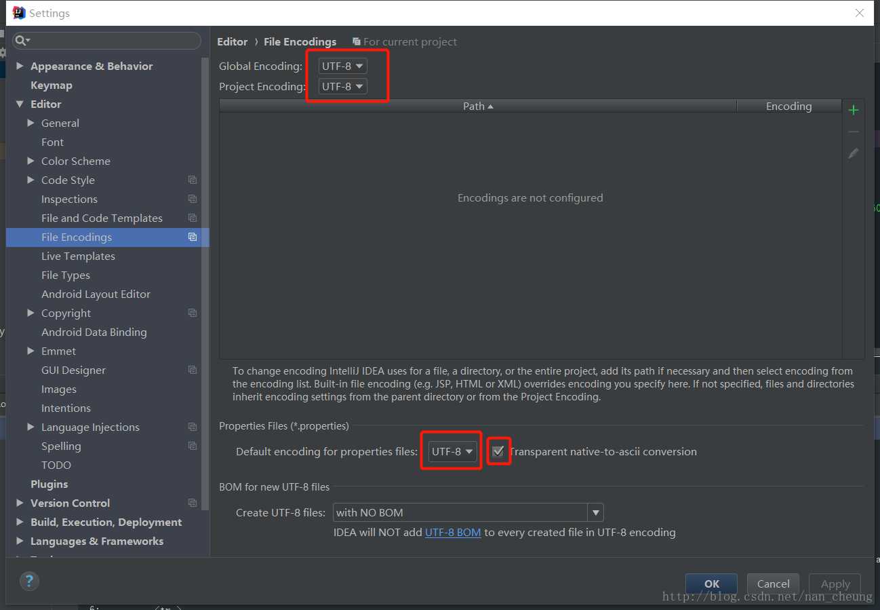The image size is (880, 610).
Task: Expand Build, Execution, Deployment node
Action: coord(20,522)
